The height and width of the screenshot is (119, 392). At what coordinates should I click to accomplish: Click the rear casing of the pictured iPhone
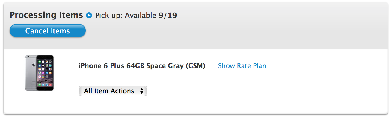pos(30,73)
